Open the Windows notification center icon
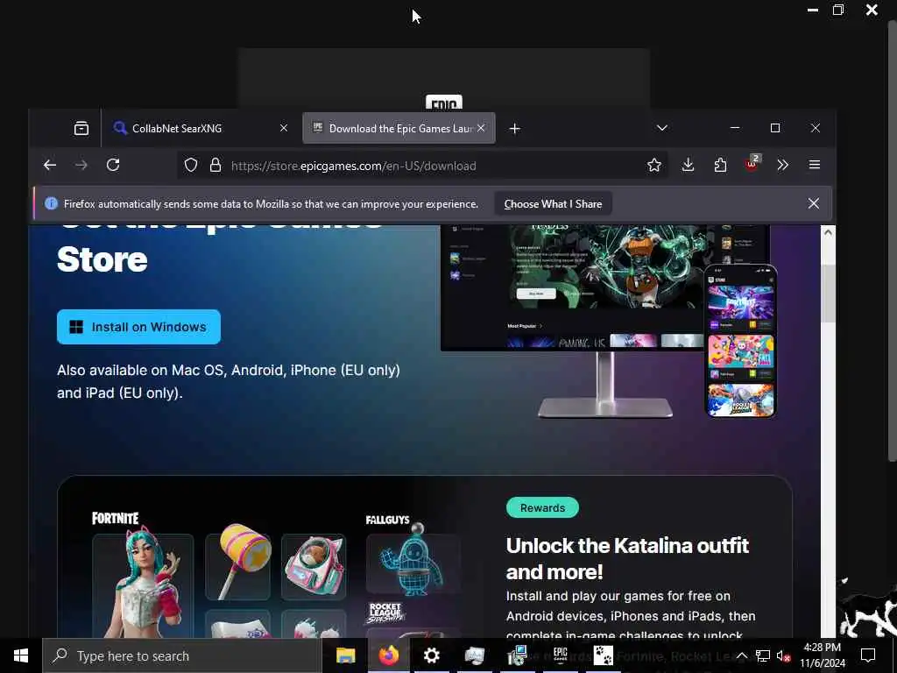897x673 pixels. click(x=868, y=655)
